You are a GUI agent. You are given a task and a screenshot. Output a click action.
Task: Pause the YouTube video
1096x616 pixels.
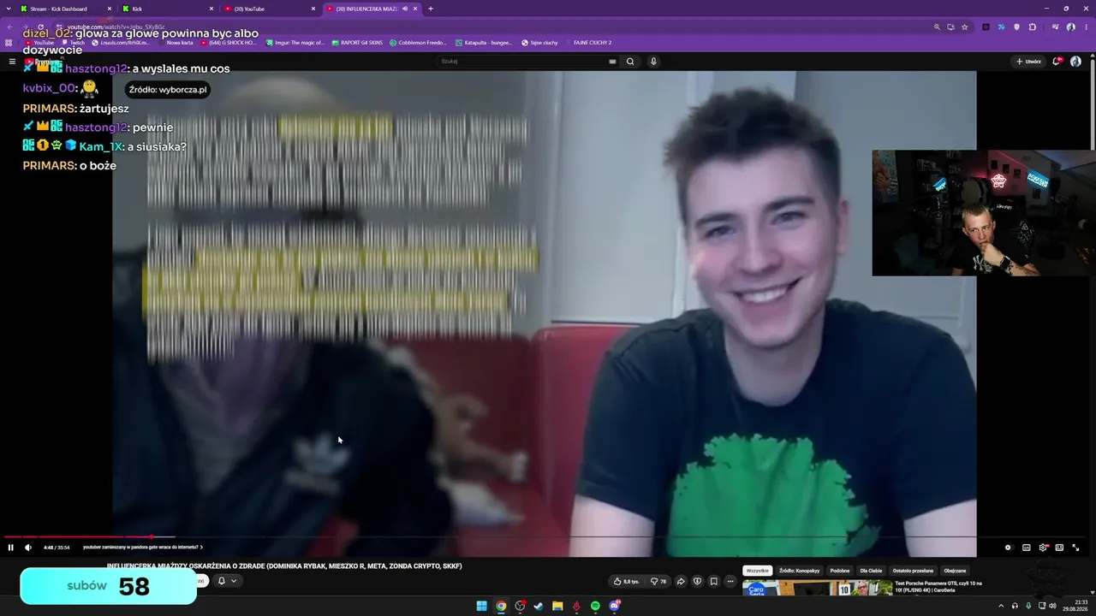(10, 548)
